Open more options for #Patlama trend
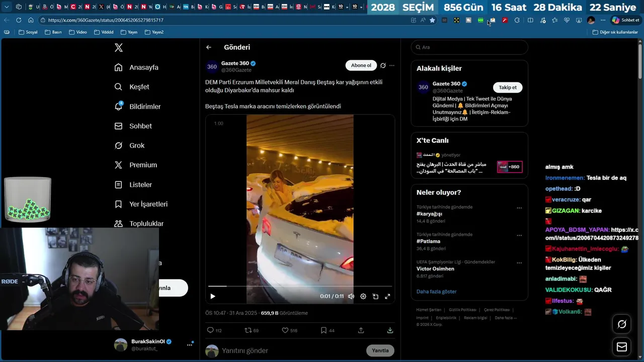The height and width of the screenshot is (362, 644). [519, 235]
